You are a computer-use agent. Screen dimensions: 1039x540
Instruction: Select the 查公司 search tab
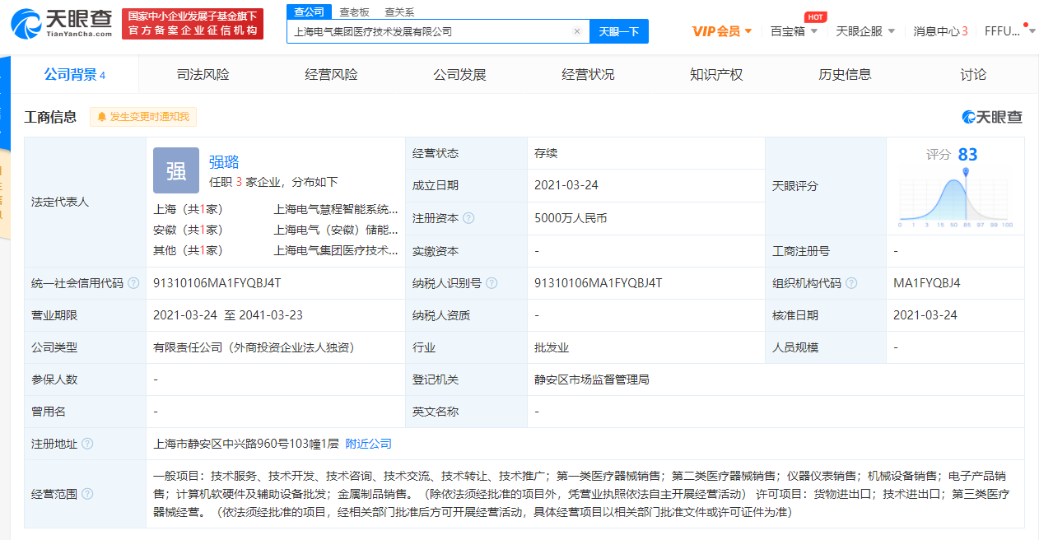click(x=309, y=12)
